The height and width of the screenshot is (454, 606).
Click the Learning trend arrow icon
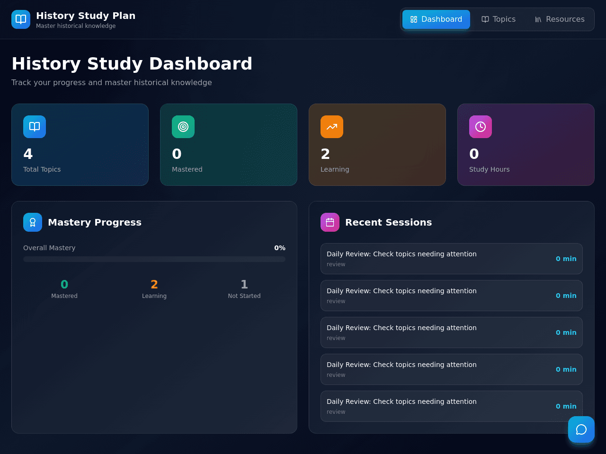(332, 127)
